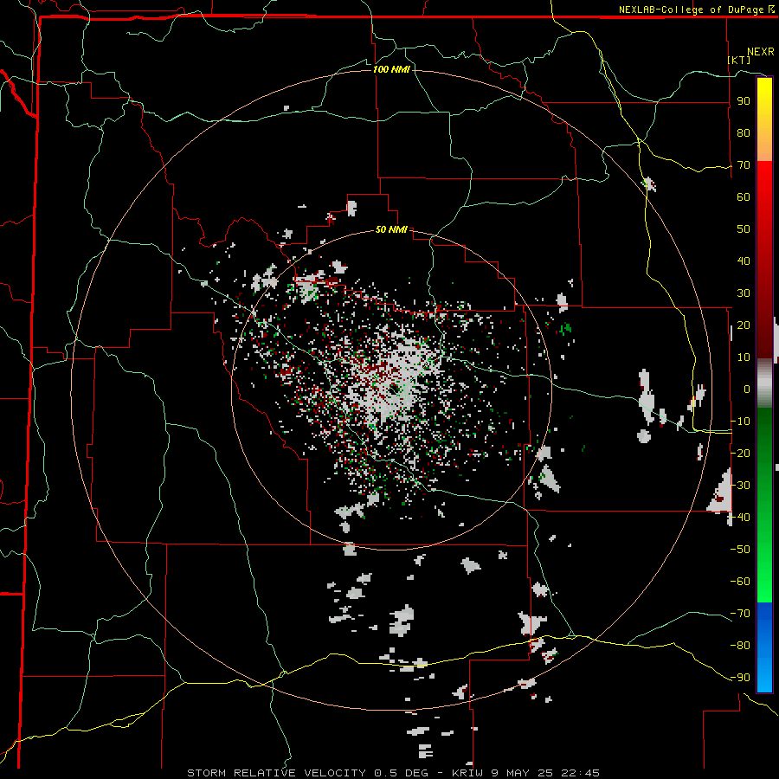
Task: Click the 9 MAY 25 date text
Action: 522,773
